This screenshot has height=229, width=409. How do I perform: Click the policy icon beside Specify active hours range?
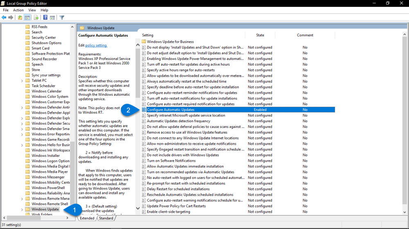[x=144, y=70]
